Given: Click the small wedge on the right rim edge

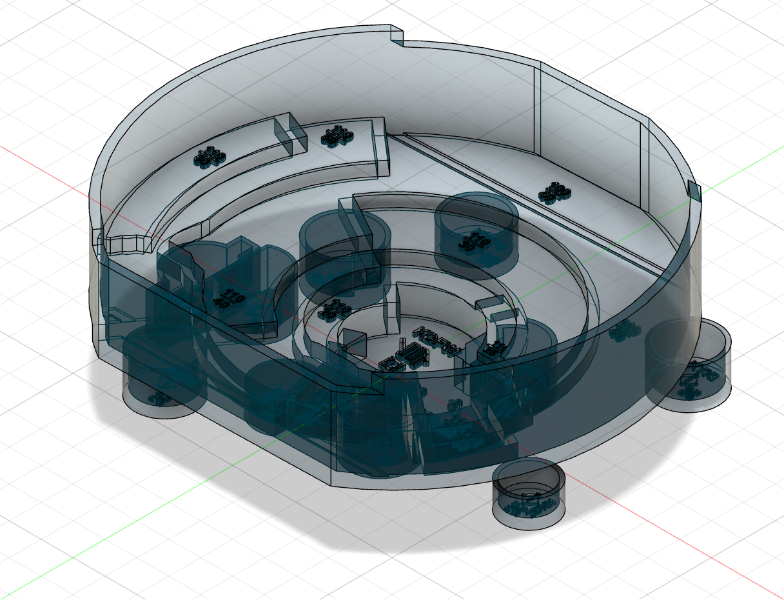Looking at the screenshot, I should coord(694,191).
